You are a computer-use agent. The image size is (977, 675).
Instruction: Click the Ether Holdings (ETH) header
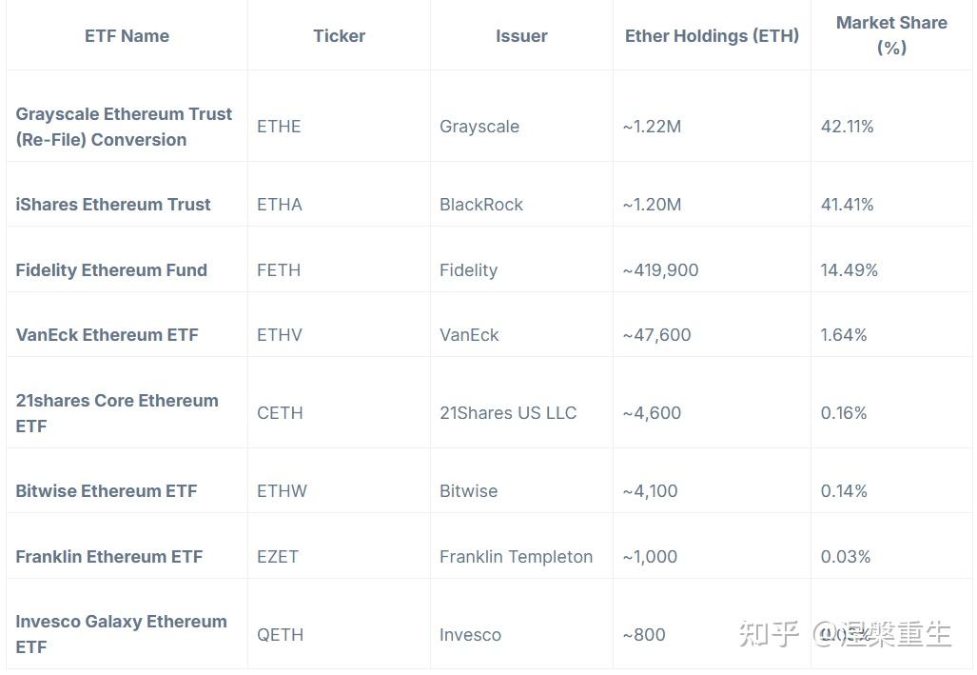pos(712,36)
